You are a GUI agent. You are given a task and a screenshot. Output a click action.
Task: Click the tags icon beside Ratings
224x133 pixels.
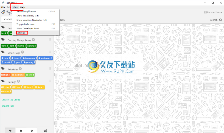click(3, 81)
